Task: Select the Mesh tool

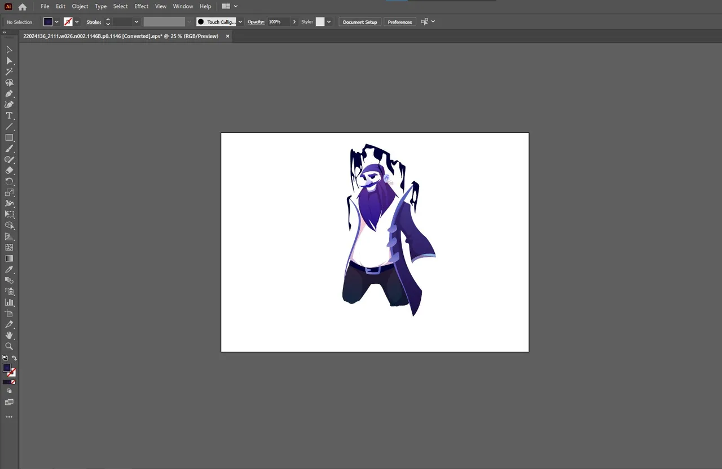Action: pos(9,247)
